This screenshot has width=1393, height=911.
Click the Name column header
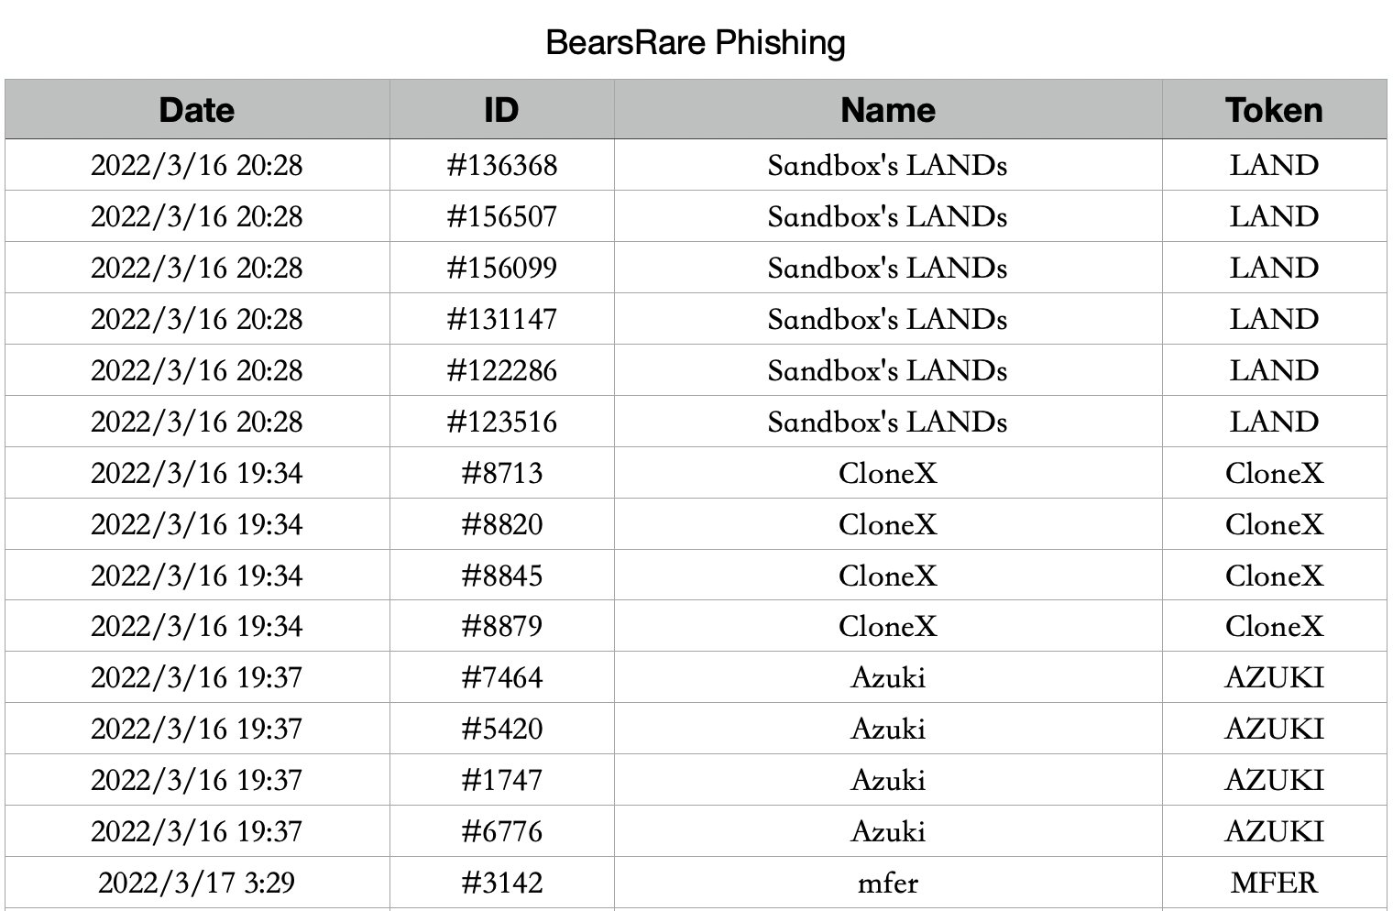pos(887,110)
